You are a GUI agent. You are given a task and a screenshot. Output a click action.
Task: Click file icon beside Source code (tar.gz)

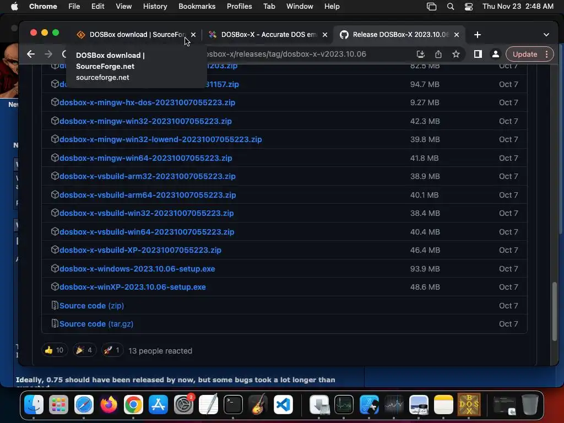pyautogui.click(x=55, y=324)
